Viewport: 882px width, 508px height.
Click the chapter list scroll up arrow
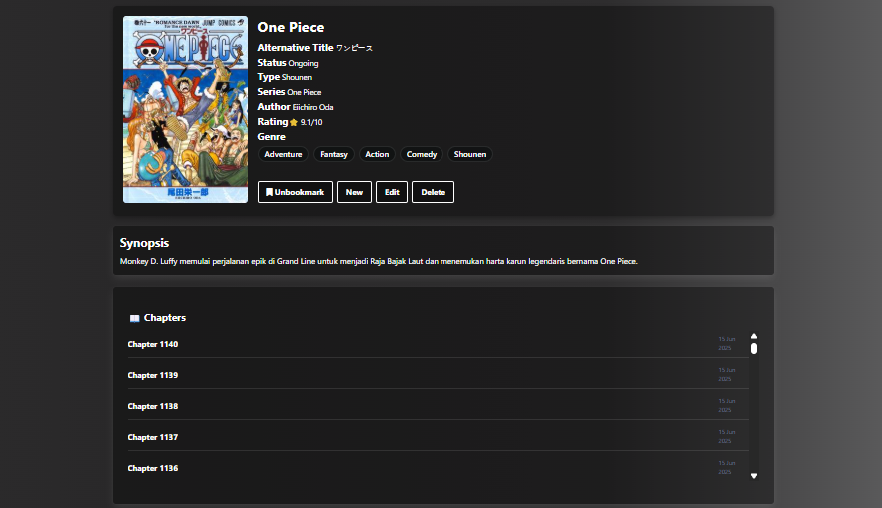tap(754, 336)
